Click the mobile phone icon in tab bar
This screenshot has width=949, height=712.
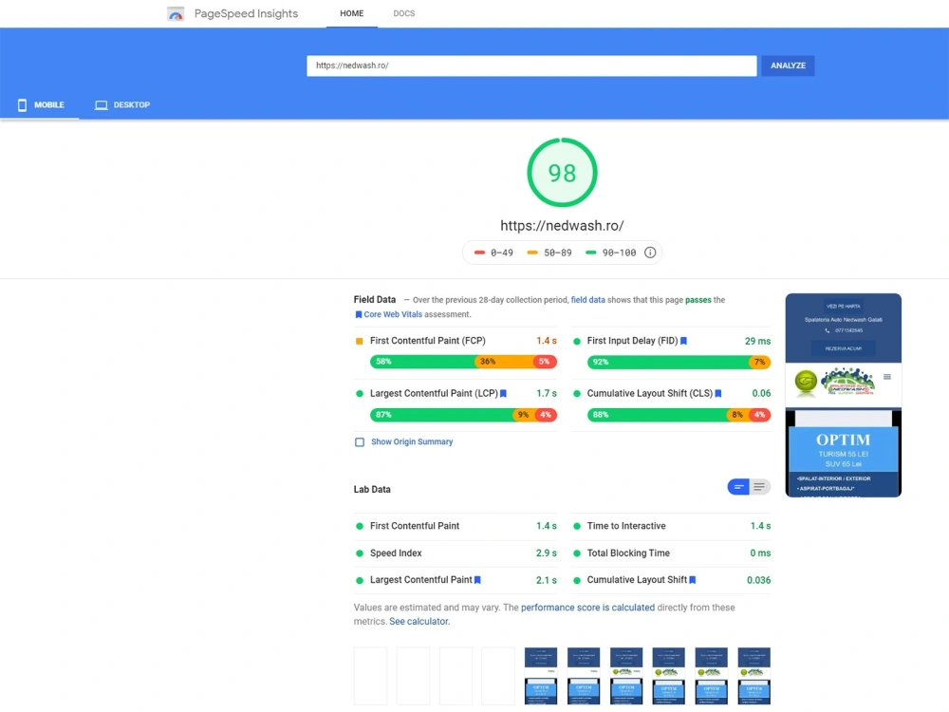pyautogui.click(x=23, y=104)
